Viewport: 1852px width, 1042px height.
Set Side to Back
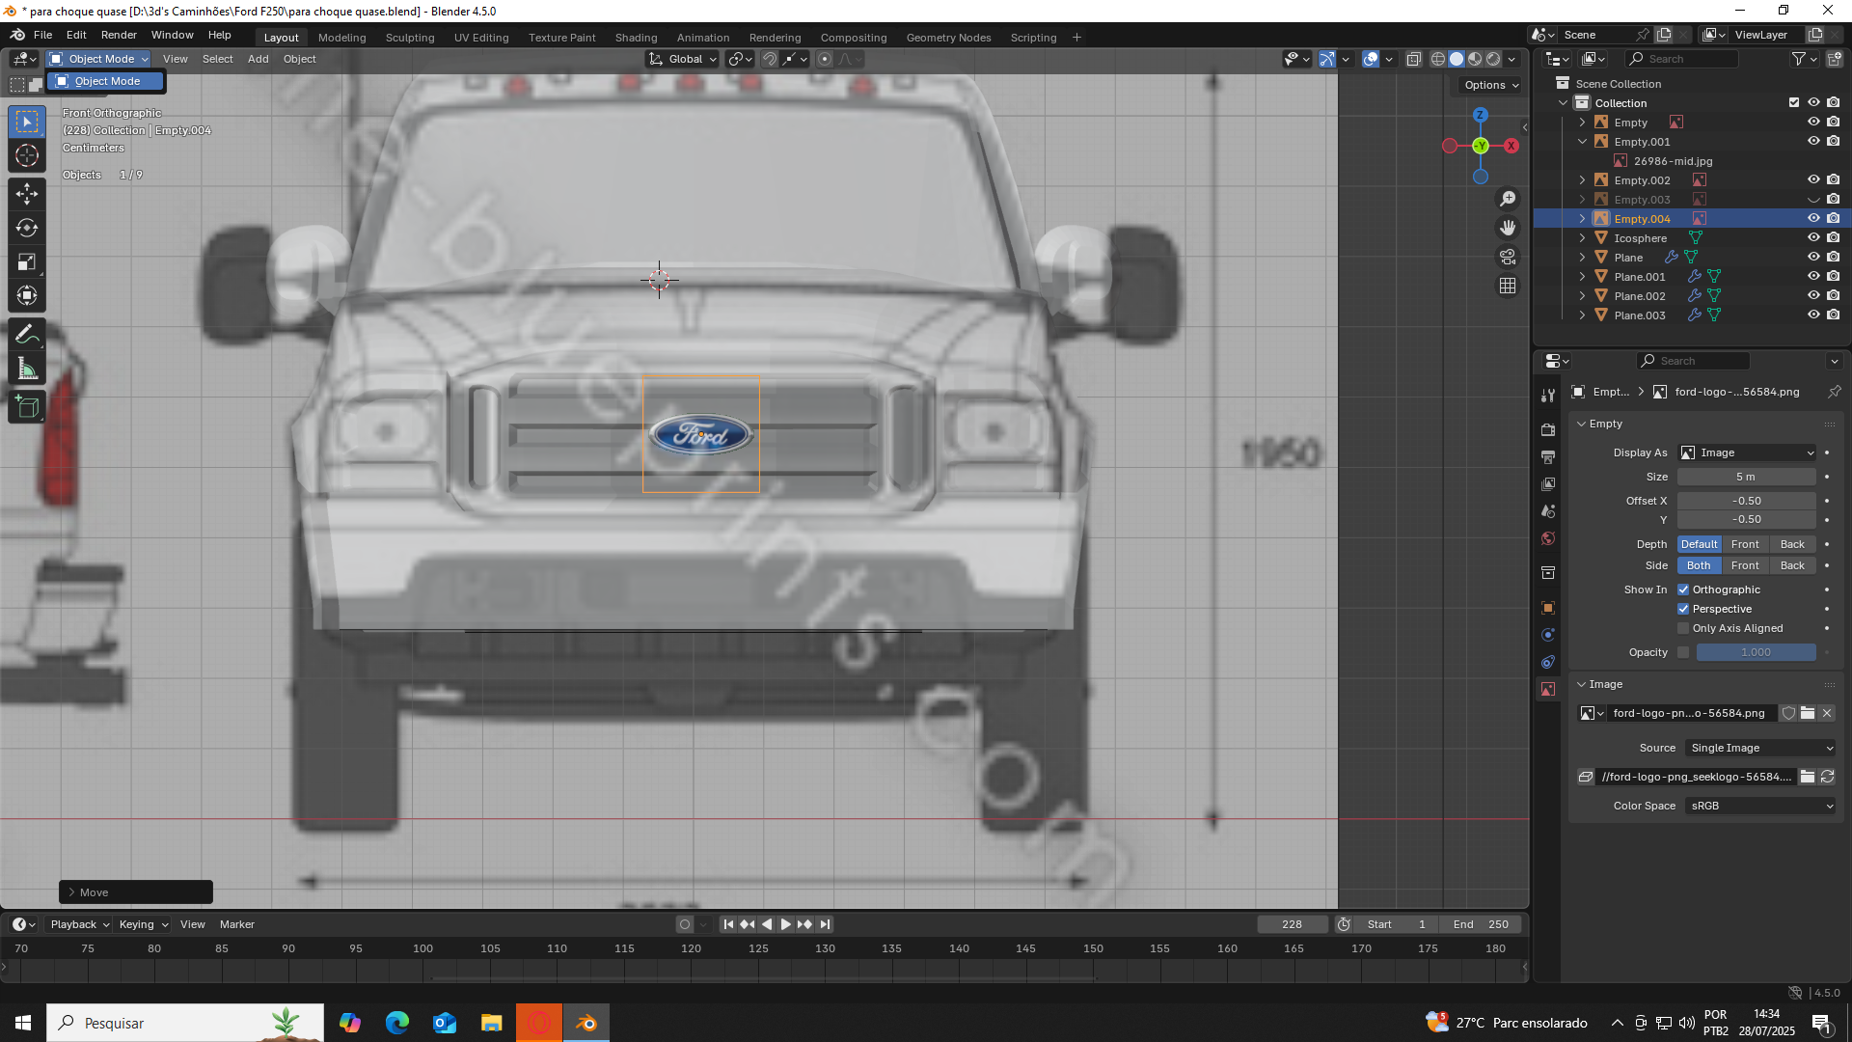1791,565
